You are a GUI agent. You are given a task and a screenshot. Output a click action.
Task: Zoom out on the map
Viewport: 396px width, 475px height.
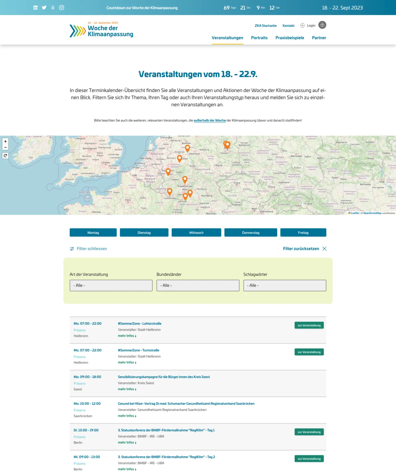coord(5,147)
